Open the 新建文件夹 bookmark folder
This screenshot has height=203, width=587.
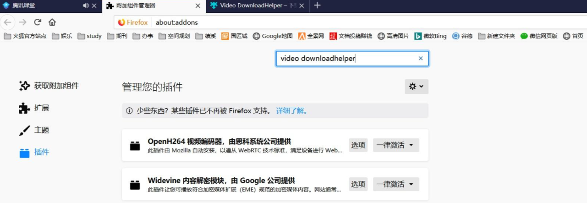click(x=497, y=36)
